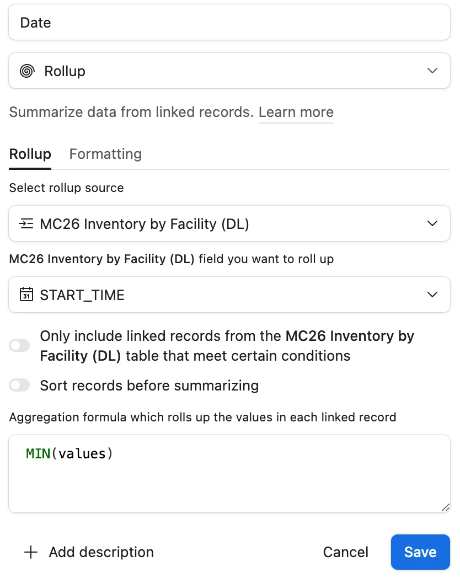The height and width of the screenshot is (578, 460).
Task: Click the linked-record icon beside MC26 Inventory
Action: [x=26, y=223]
